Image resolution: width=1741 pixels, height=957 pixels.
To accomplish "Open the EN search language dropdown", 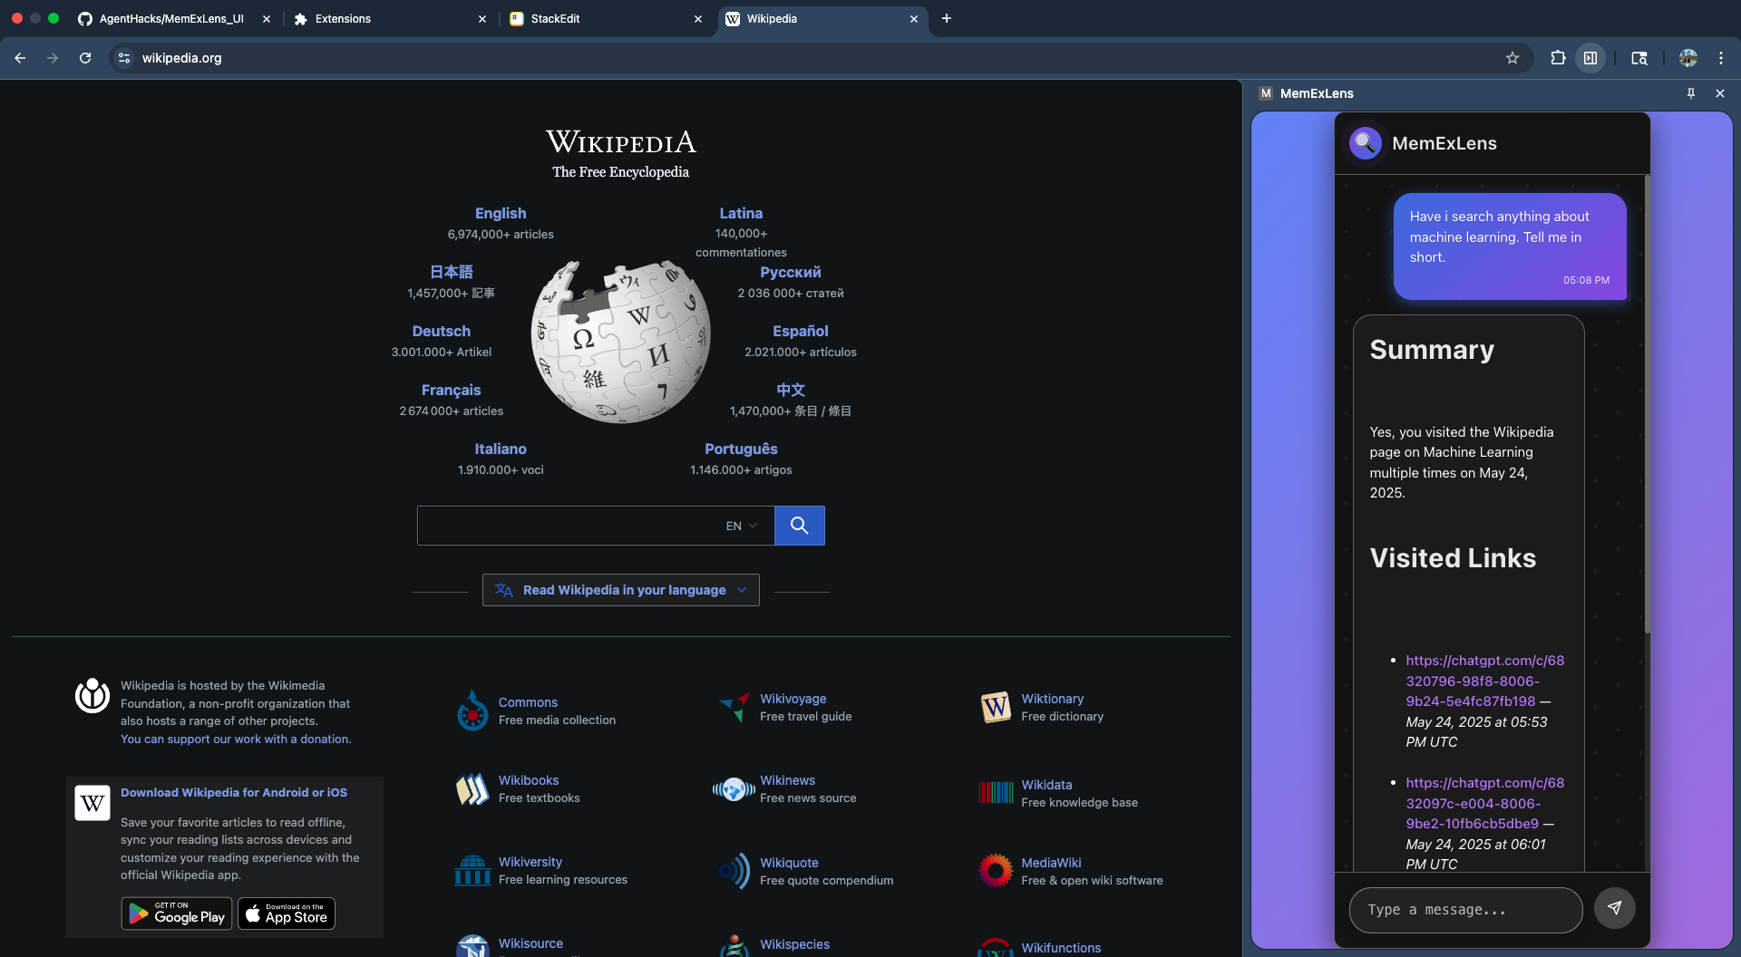I will pyautogui.click(x=742, y=526).
